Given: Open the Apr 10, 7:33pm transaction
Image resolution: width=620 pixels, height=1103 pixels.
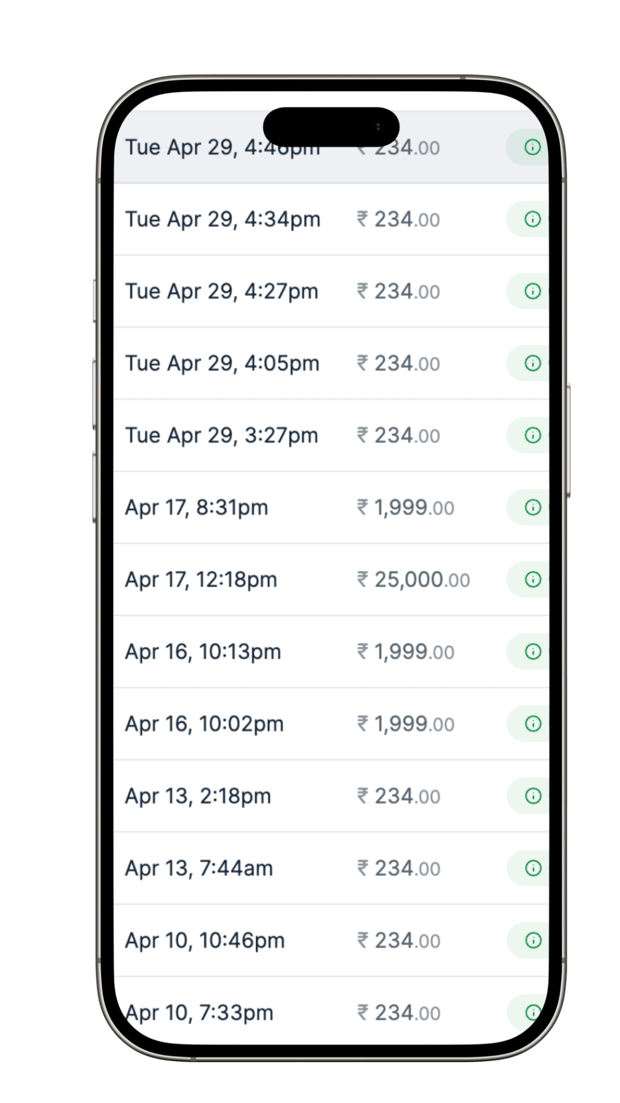Looking at the screenshot, I should pos(331,1012).
